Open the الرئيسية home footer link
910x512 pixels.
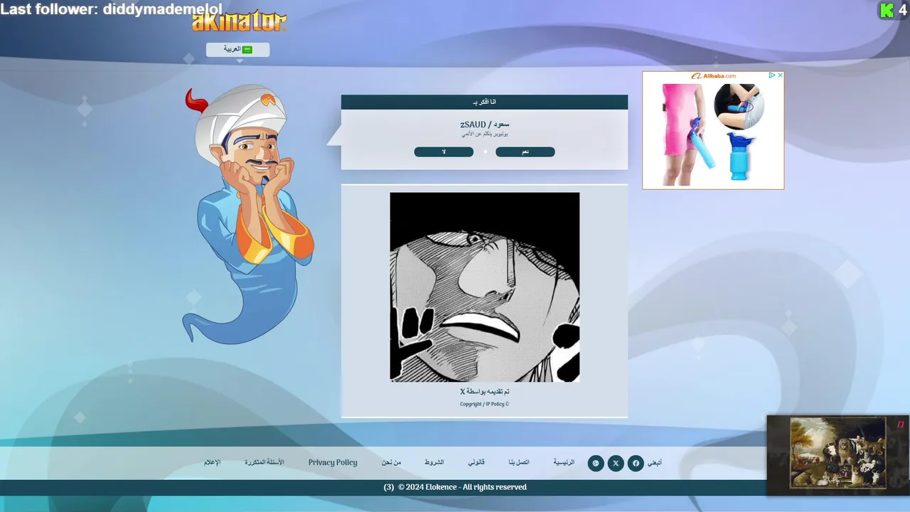click(x=564, y=462)
